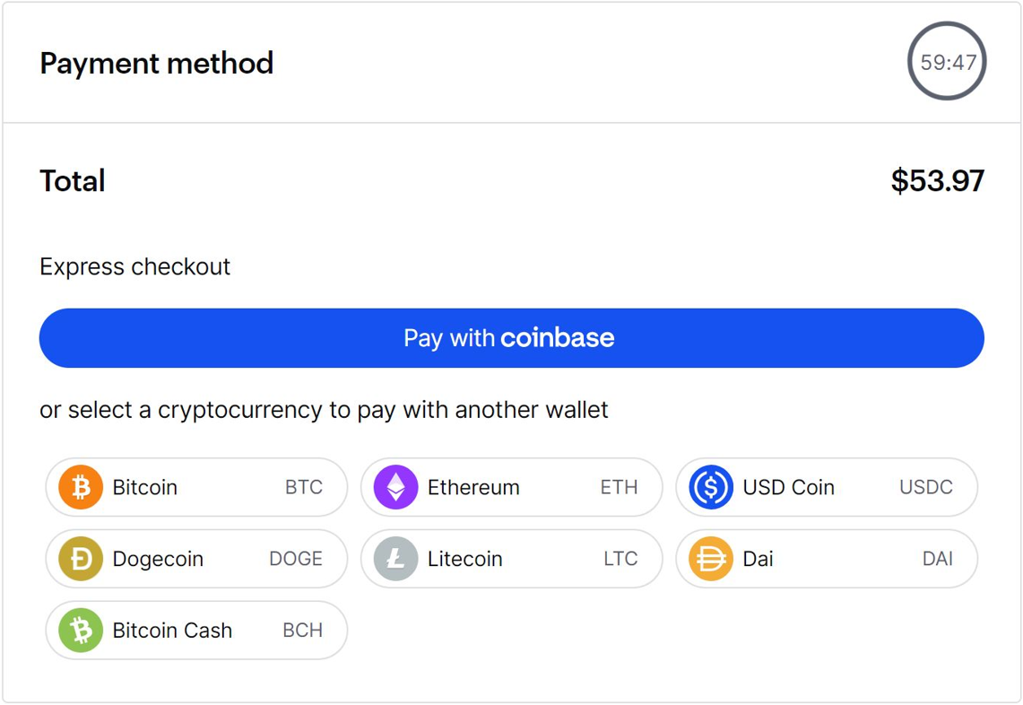Select the USD Coin option

(x=827, y=487)
